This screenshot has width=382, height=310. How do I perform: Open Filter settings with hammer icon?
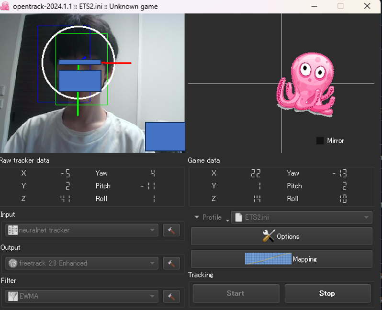171,296
